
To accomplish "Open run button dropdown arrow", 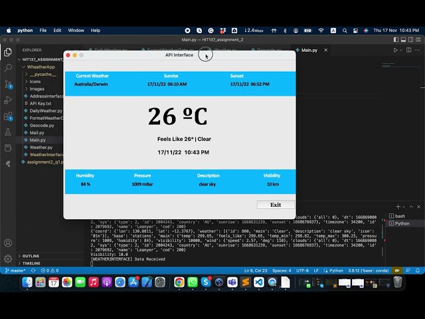I will point(401,51).
